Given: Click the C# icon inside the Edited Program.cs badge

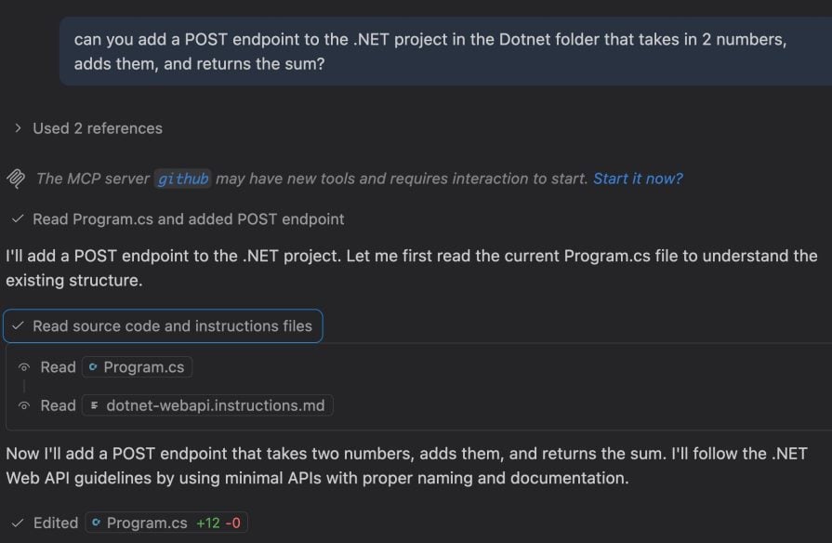Looking at the screenshot, I should click(98, 523).
